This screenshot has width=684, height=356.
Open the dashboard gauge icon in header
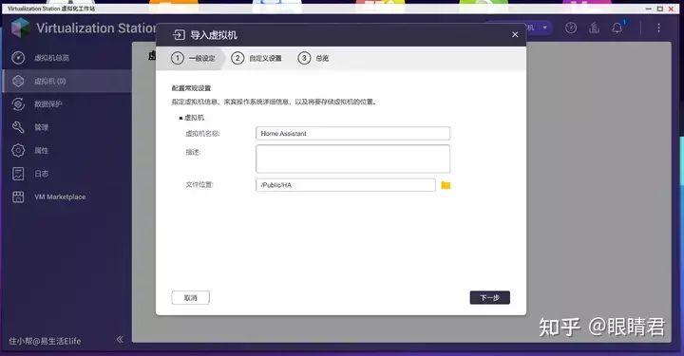571,28
